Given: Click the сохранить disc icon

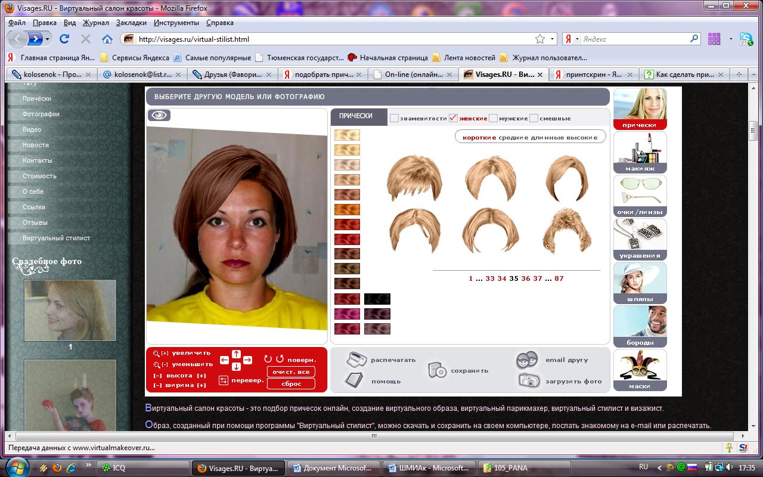Looking at the screenshot, I should tap(437, 370).
